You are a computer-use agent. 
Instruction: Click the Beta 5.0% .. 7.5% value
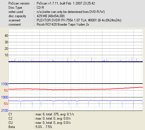[44, 127]
